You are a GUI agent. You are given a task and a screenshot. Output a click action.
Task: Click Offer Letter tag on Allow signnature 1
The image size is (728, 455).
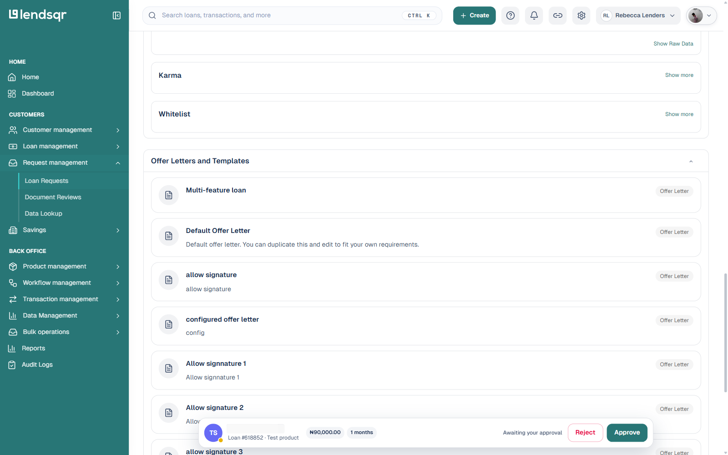(674, 364)
